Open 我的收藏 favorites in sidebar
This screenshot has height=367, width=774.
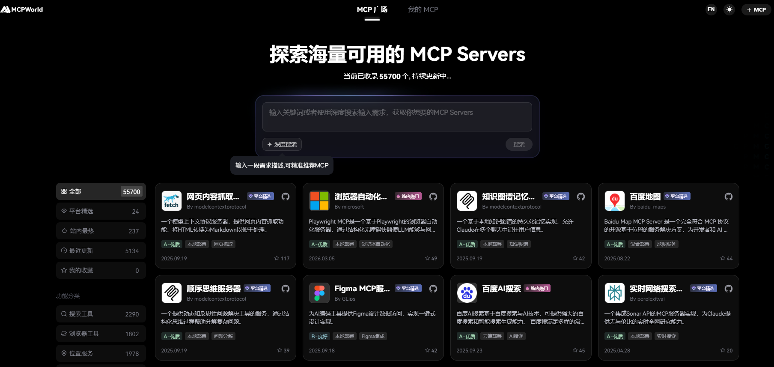(x=101, y=270)
